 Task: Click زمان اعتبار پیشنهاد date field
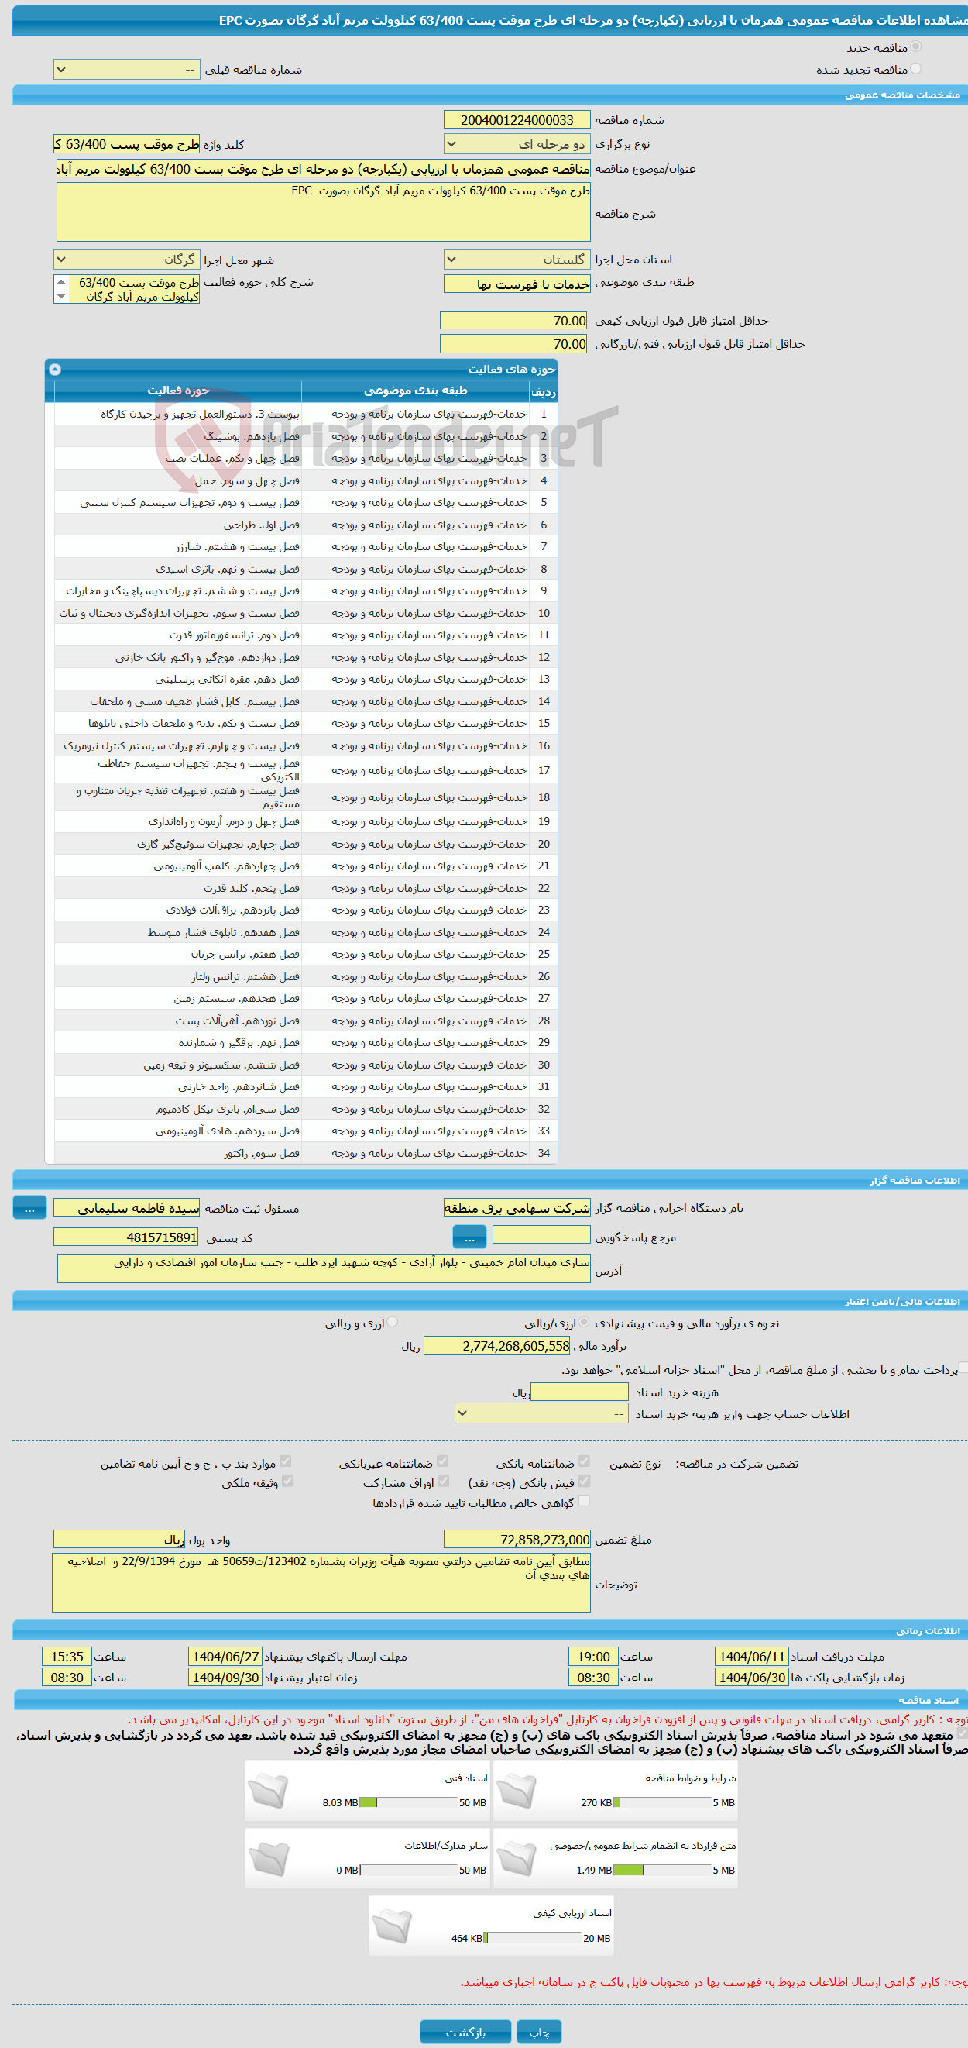pos(225,1678)
